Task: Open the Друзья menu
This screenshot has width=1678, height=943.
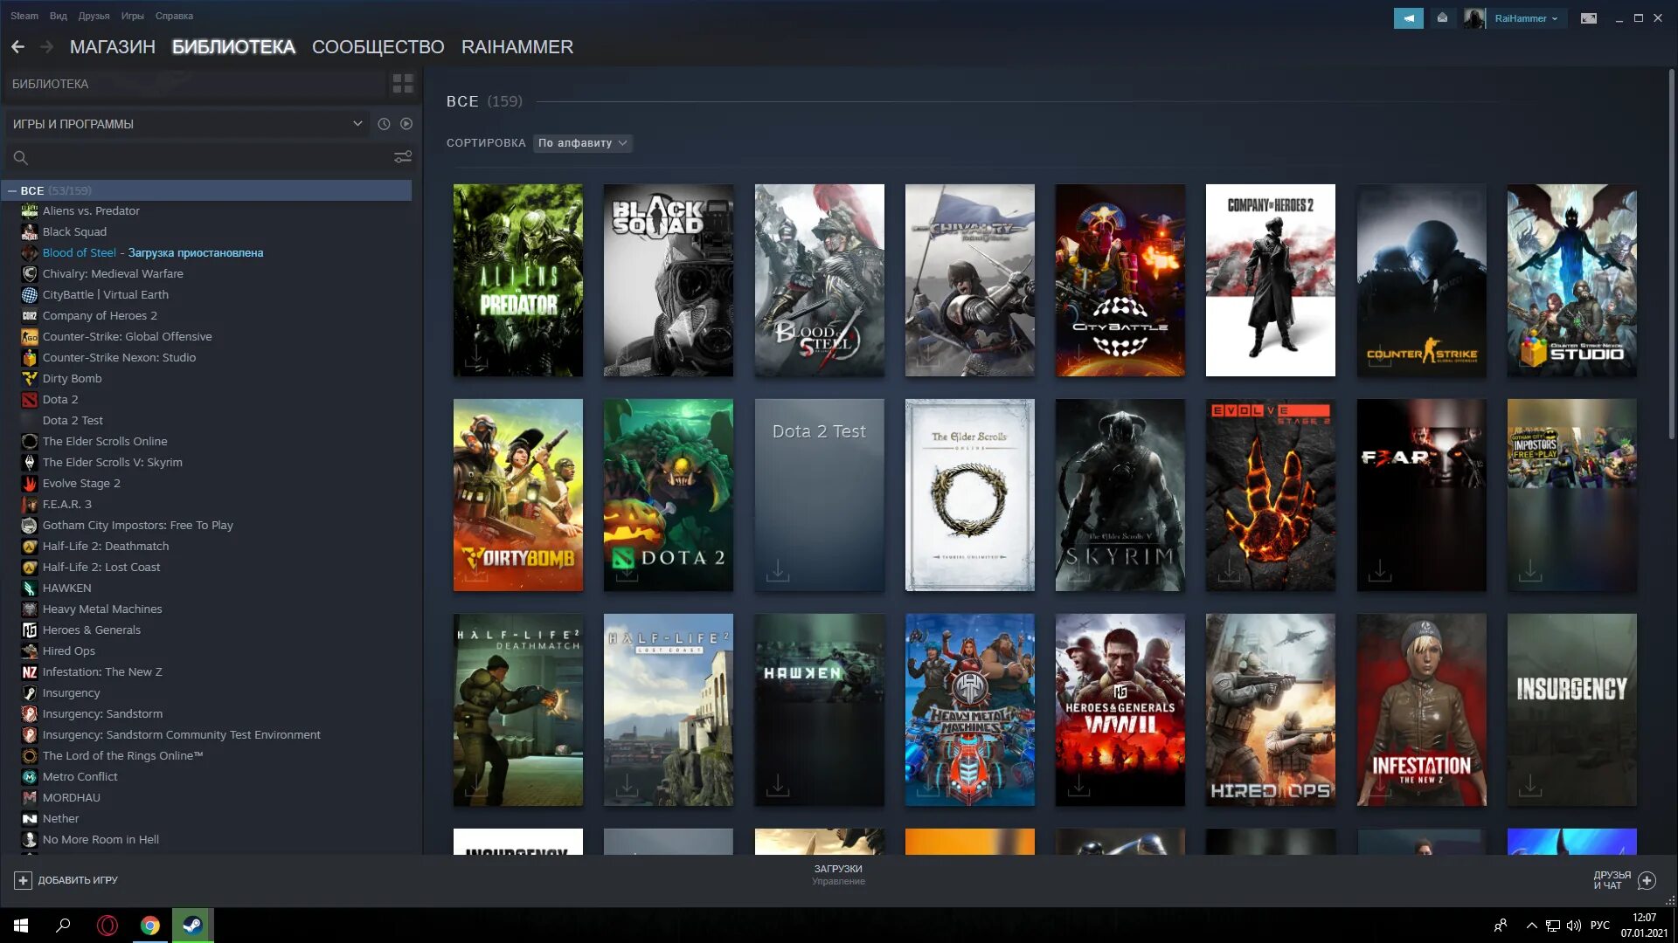Action: click(x=94, y=16)
